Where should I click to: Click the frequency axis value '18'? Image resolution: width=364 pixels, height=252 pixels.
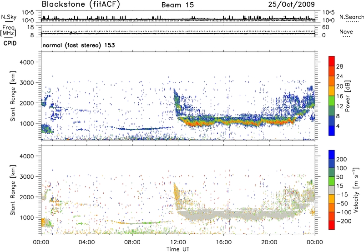pos(30,27)
